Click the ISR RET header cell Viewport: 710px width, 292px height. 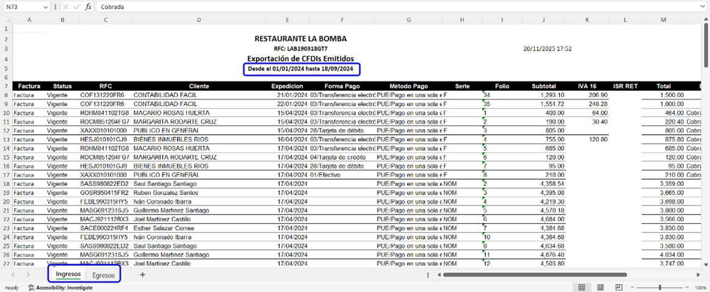pyautogui.click(x=625, y=86)
